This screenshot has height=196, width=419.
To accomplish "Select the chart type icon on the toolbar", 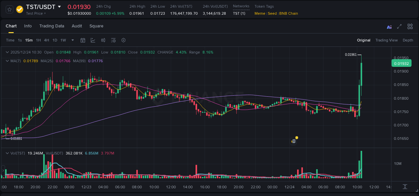I will pyautogui.click(x=92, y=40).
